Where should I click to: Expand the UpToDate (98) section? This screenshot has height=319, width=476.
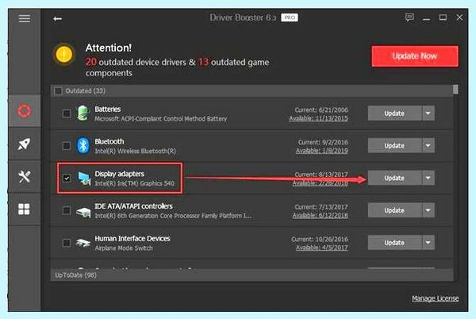[x=251, y=275]
